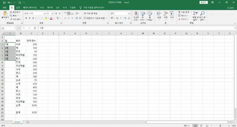Add a new sheet with plus button

tap(28, 122)
